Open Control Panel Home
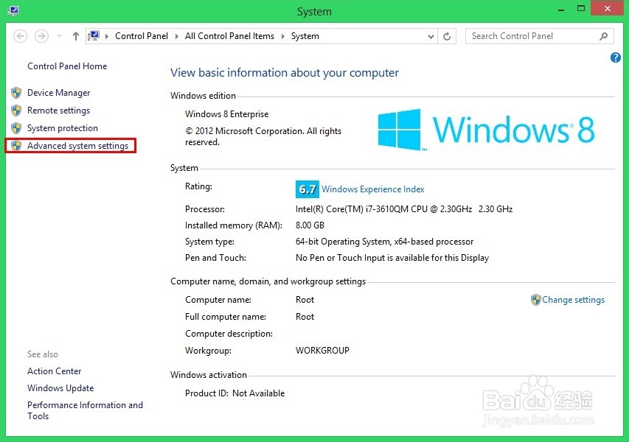Screen dimensions: 629x442 click(67, 66)
